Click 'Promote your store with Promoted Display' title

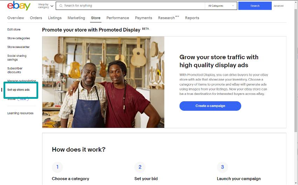pos(91,30)
